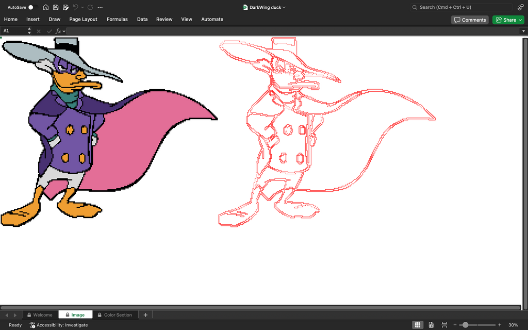The width and height of the screenshot is (528, 330).
Task: Open the more options ellipsis
Action: click(100, 7)
